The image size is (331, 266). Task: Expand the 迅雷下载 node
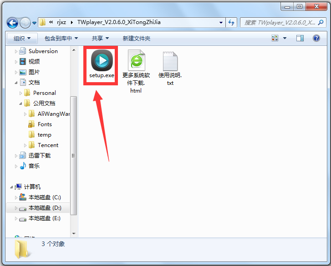point(16,156)
